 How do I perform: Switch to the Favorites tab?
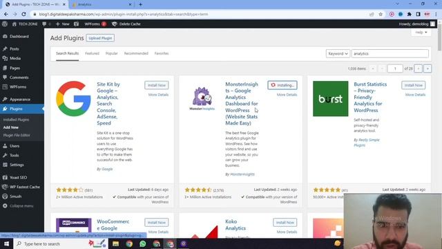[x=162, y=53]
